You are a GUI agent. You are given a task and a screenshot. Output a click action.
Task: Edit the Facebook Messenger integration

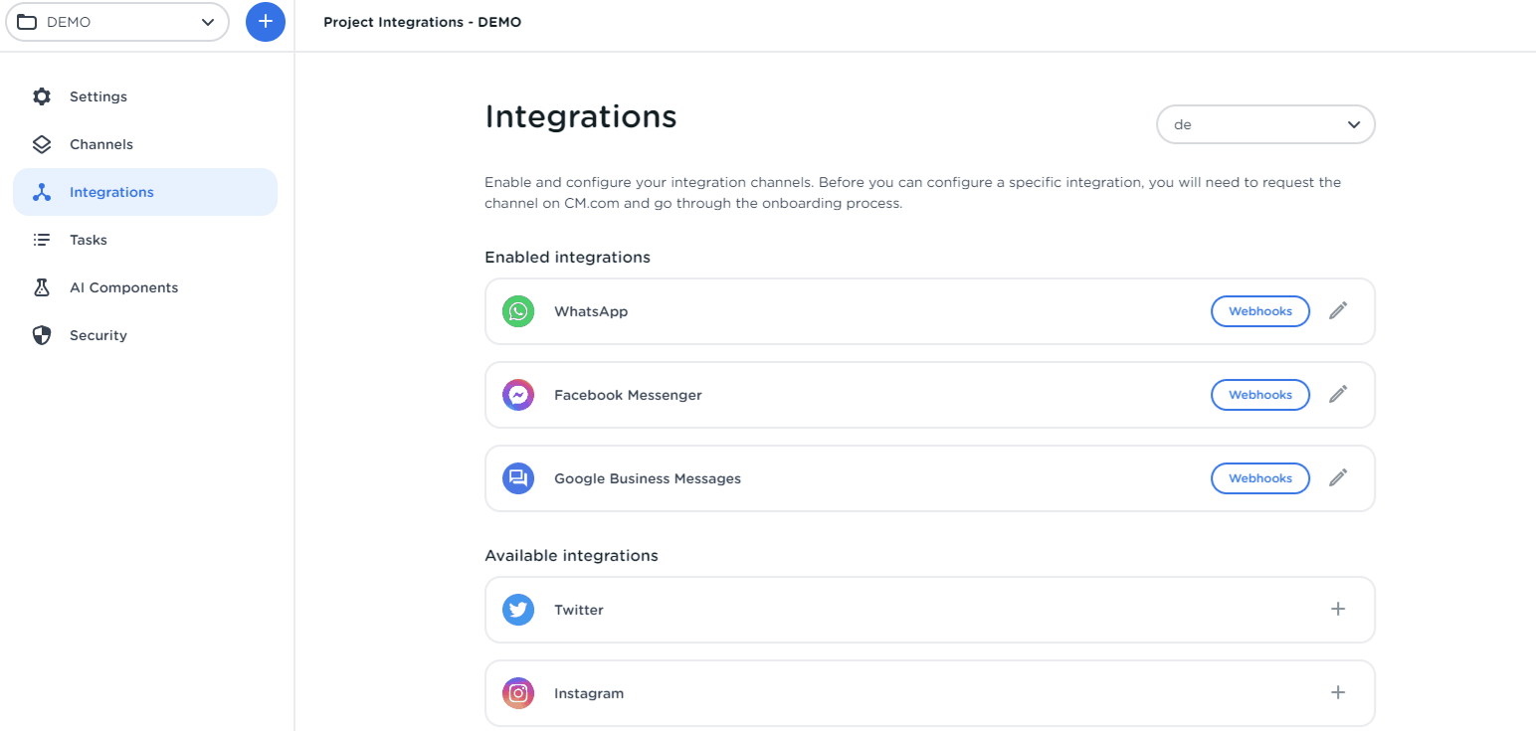tap(1338, 395)
